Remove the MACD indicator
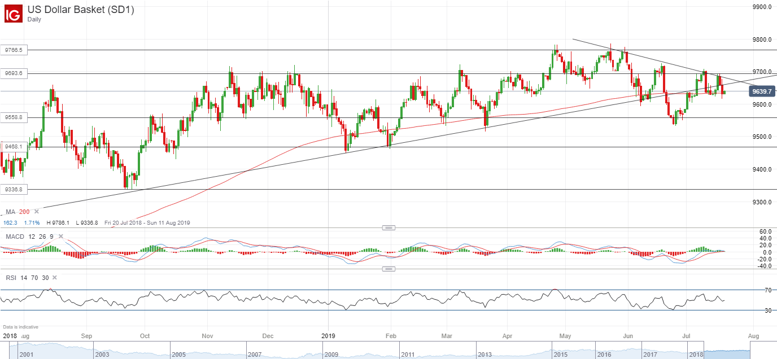The image size is (777, 359). [60, 236]
